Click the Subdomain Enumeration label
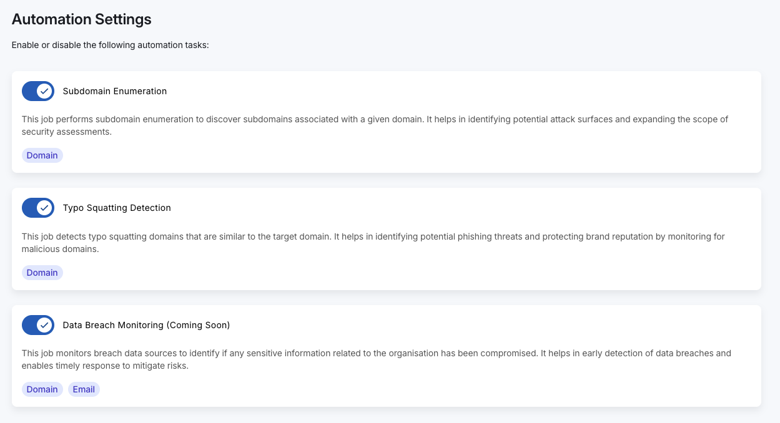 [x=115, y=91]
